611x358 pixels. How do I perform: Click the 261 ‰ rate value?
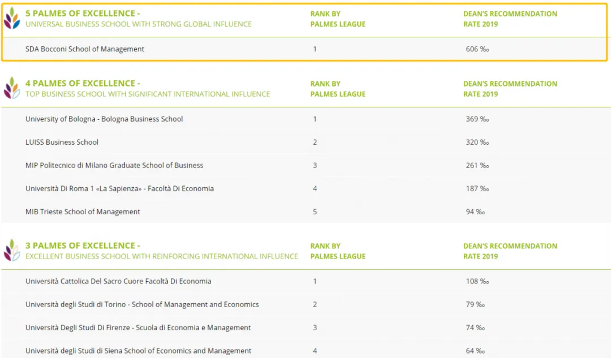(x=477, y=165)
